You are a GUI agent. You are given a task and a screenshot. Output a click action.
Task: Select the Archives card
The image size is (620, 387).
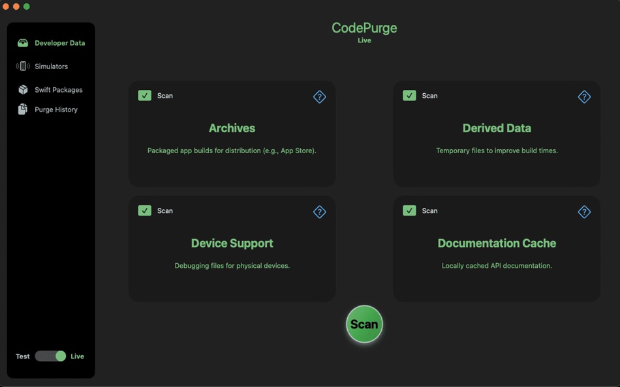tap(232, 128)
